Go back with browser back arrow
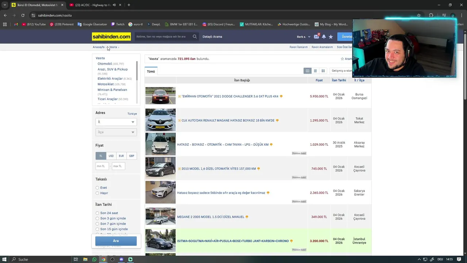This screenshot has height=263, width=467. (x=5, y=15)
